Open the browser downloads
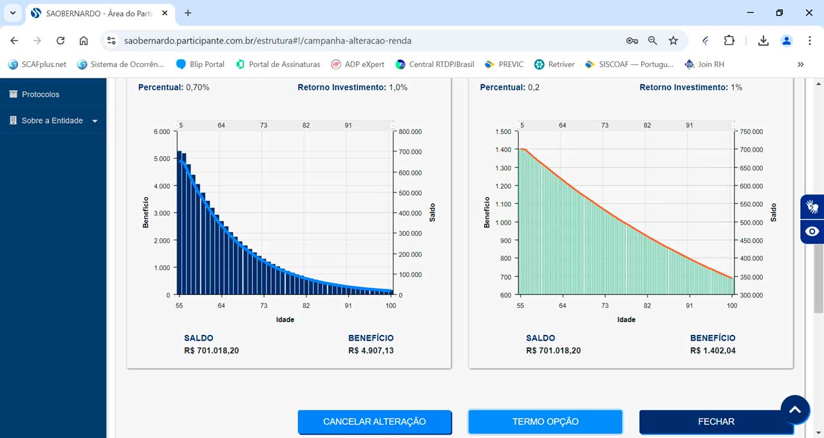Image resolution: width=824 pixels, height=438 pixels. [763, 41]
